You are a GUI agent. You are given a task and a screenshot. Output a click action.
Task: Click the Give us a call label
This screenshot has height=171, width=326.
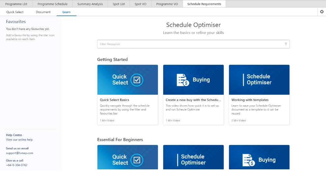click(14, 160)
